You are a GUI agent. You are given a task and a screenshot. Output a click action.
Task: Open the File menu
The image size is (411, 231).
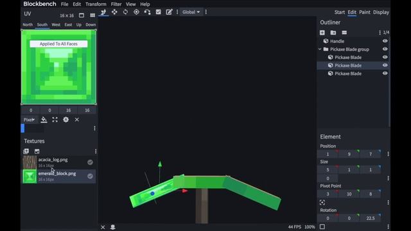(x=64, y=4)
